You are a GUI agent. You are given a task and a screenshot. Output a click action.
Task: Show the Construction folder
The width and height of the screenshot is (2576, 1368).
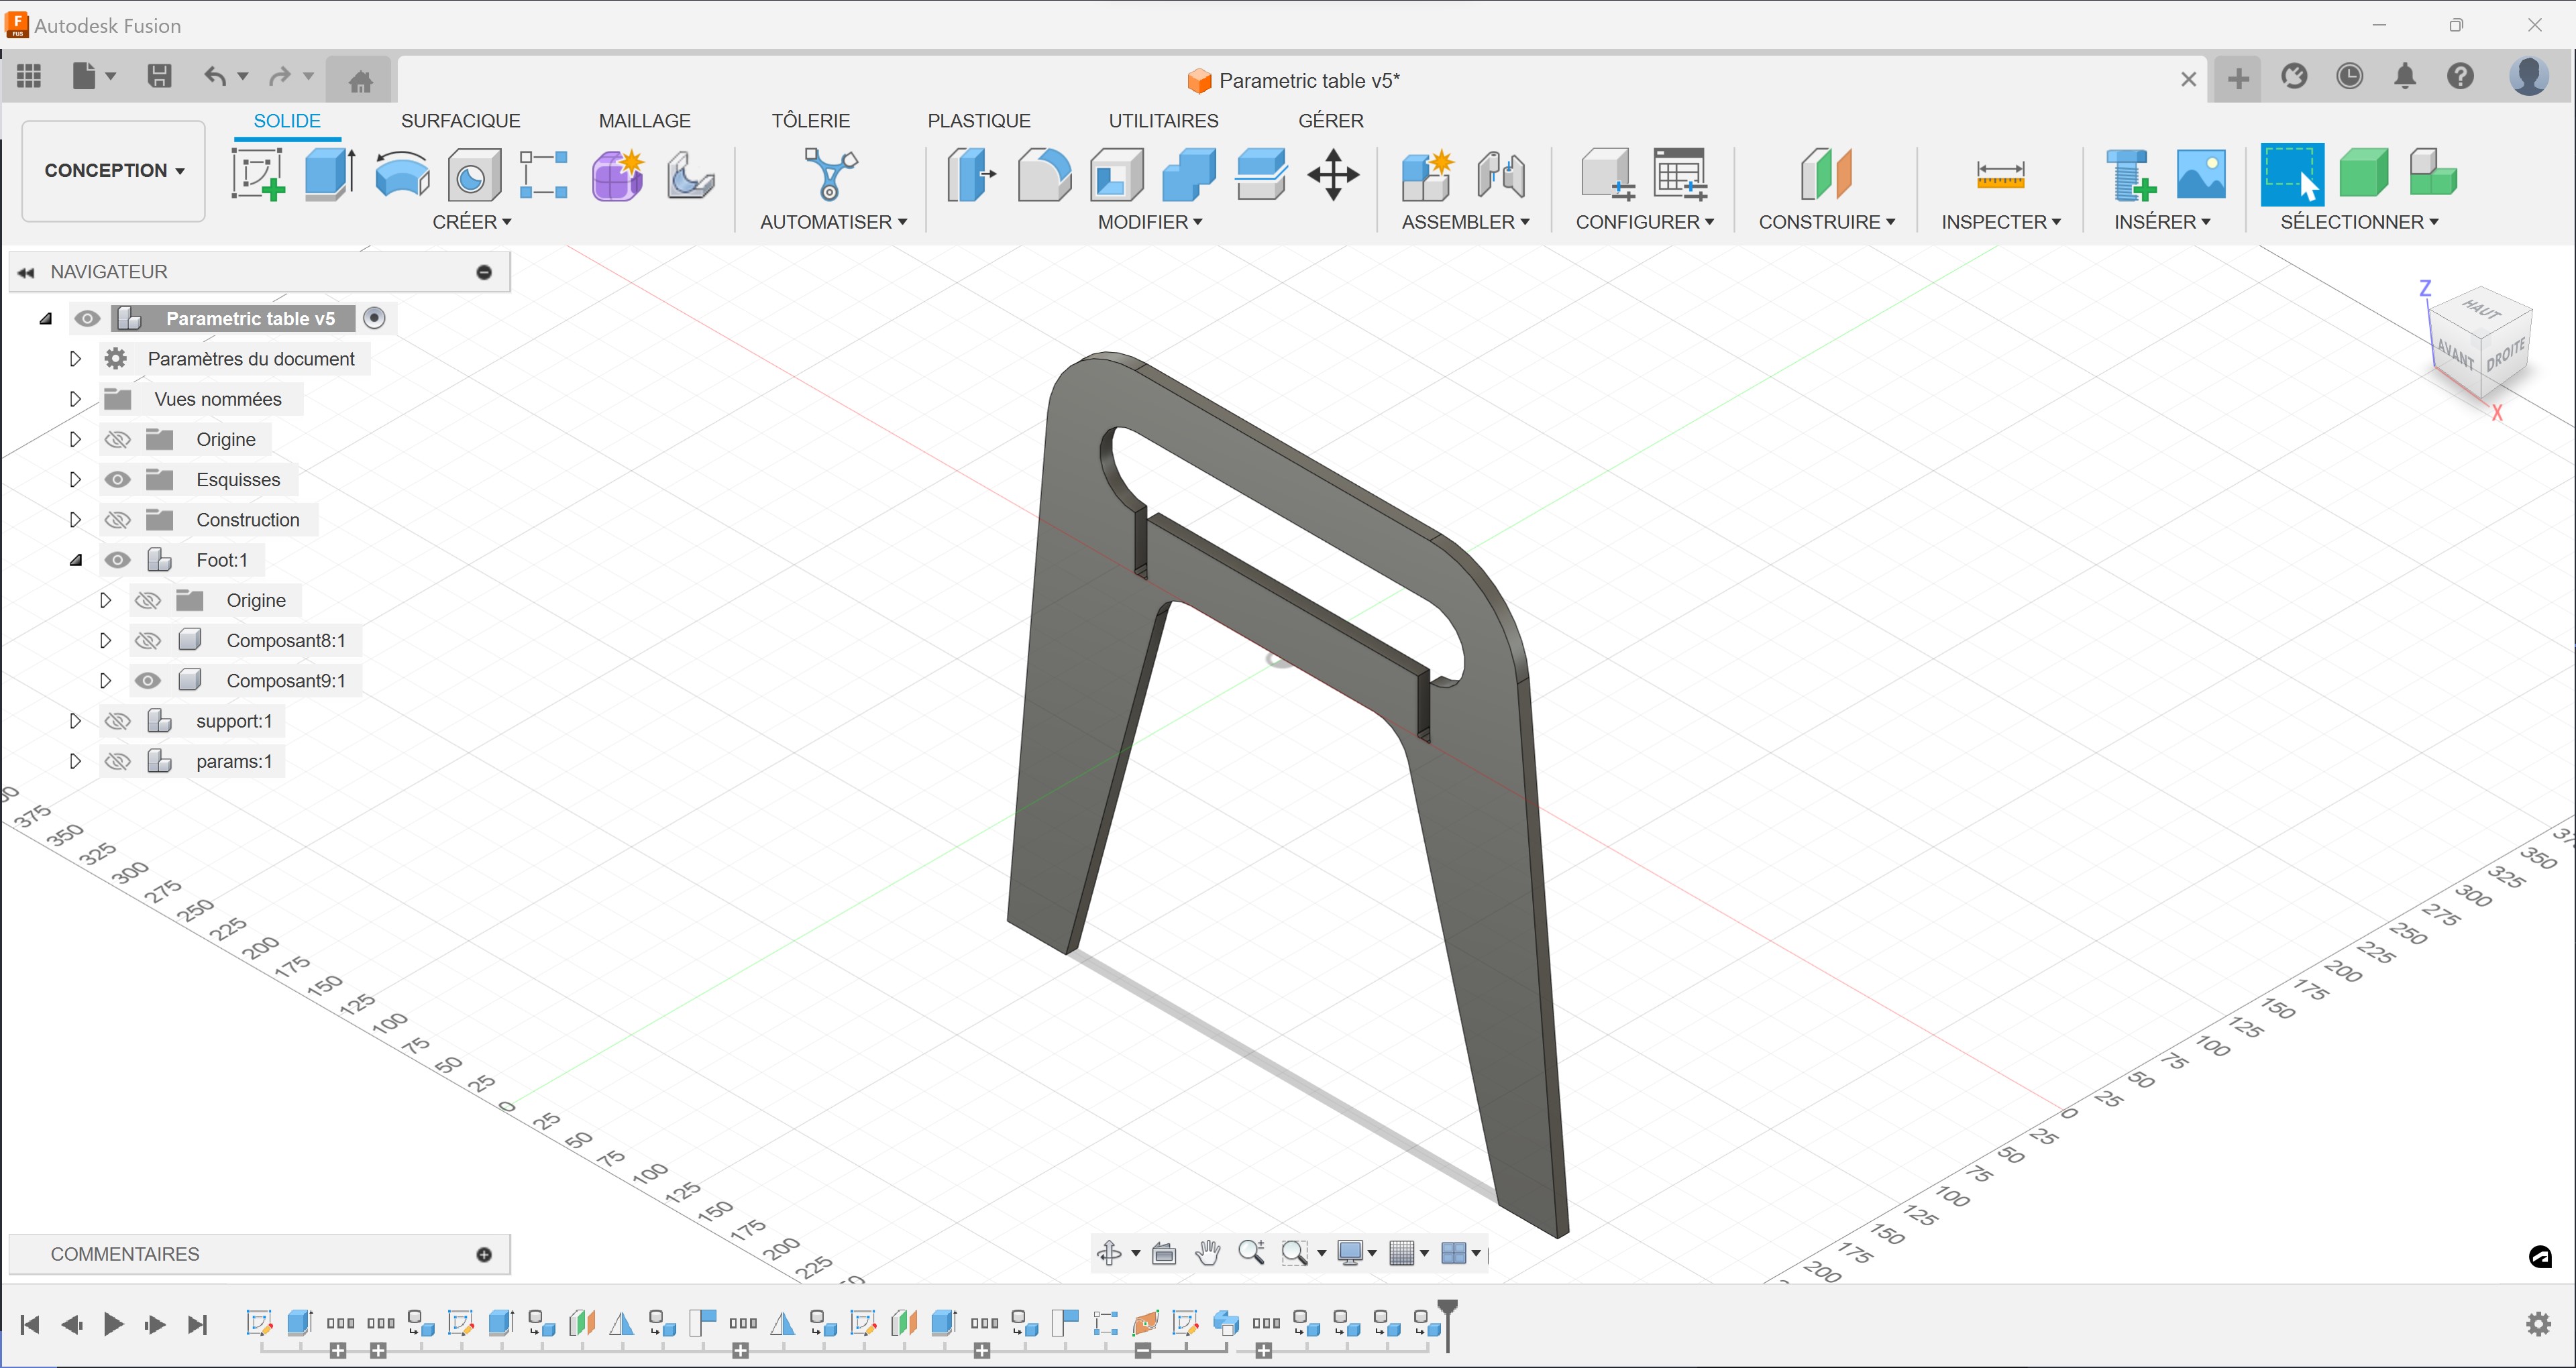tap(118, 520)
